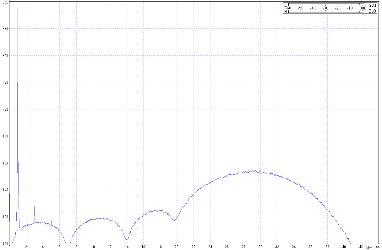Click the -30 mark on meter scale
This screenshot has height=250, width=382.
point(325,8)
